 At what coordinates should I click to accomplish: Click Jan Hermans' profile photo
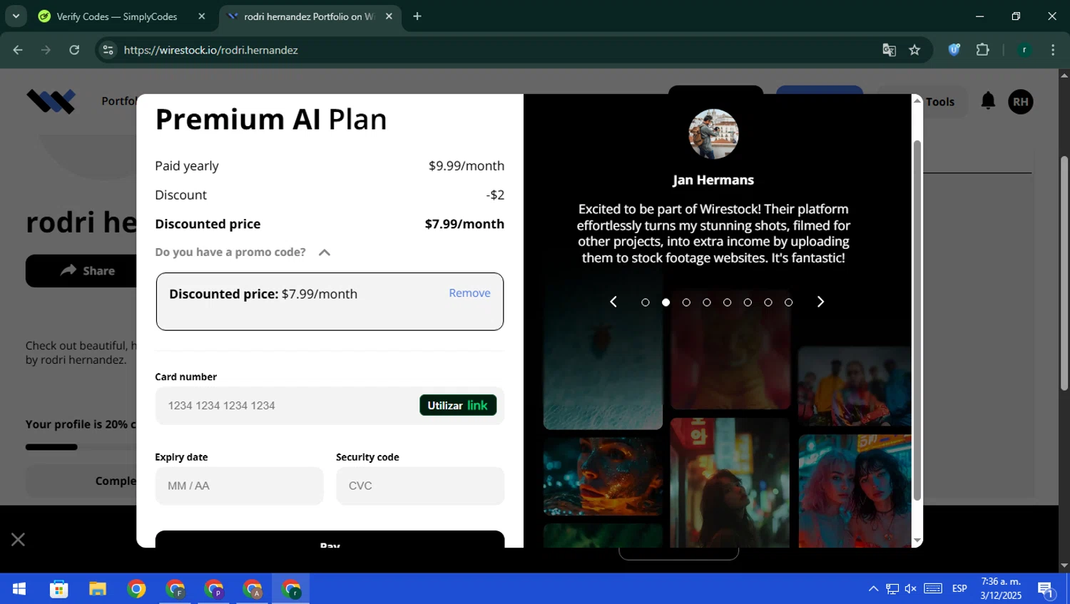click(713, 134)
